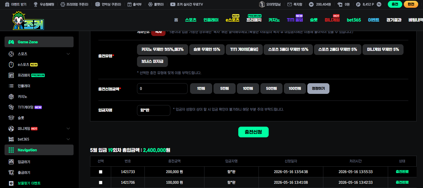Open the mail envelope icon for messages
This screenshot has height=188, width=423.
(x=289, y=4)
